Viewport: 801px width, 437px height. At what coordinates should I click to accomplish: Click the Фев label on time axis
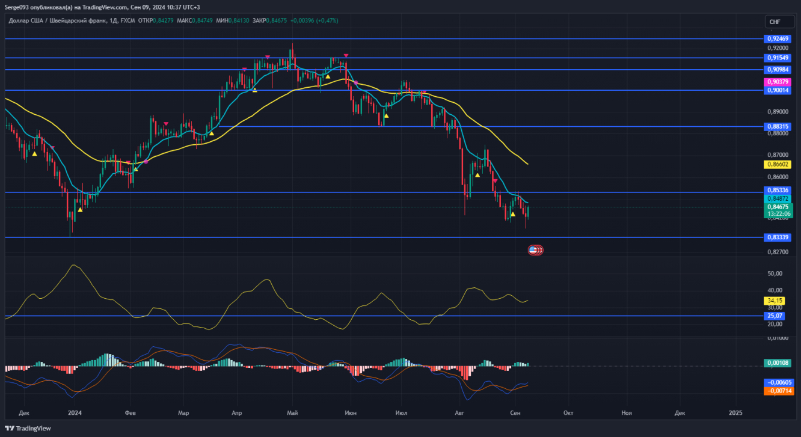tap(130, 413)
